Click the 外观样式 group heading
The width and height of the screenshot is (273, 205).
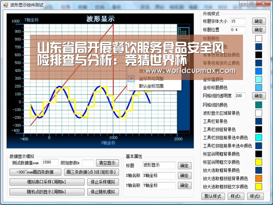(x=211, y=14)
